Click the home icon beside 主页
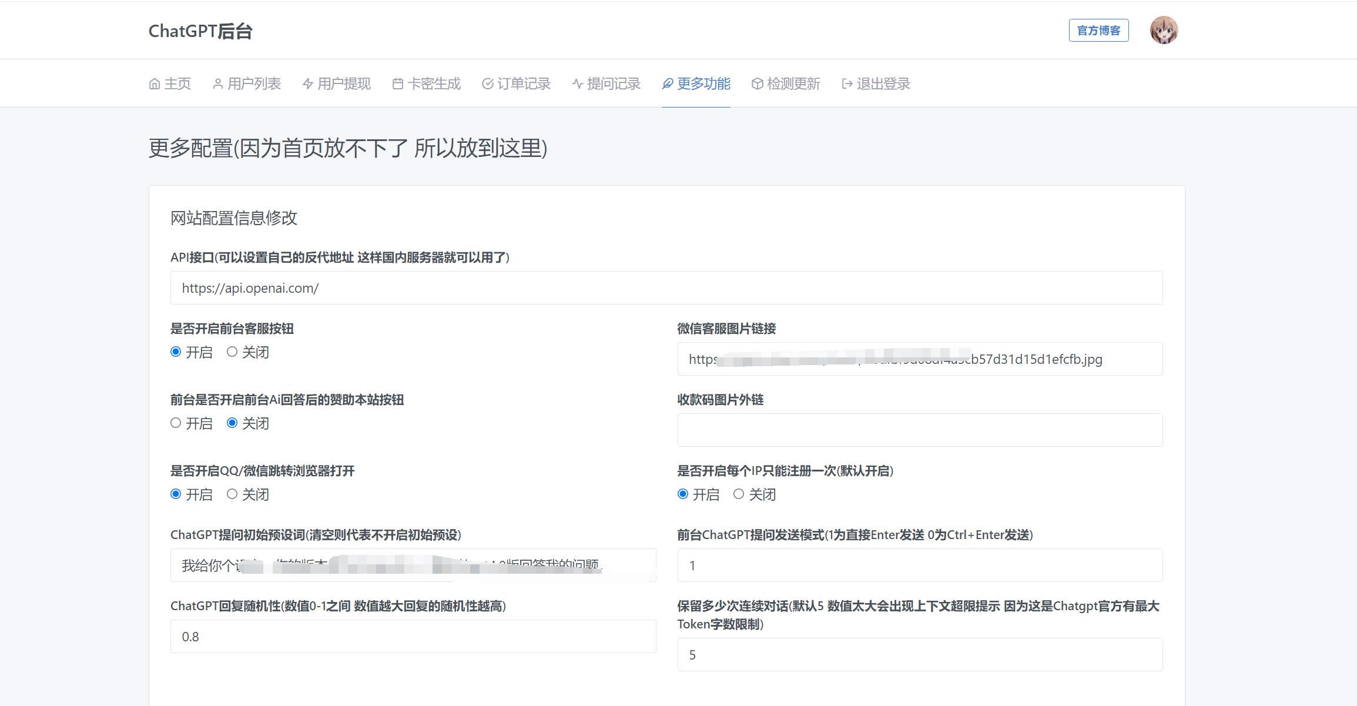 coord(155,84)
